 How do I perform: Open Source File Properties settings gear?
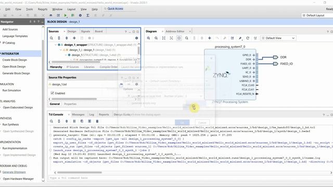(x=136, y=84)
